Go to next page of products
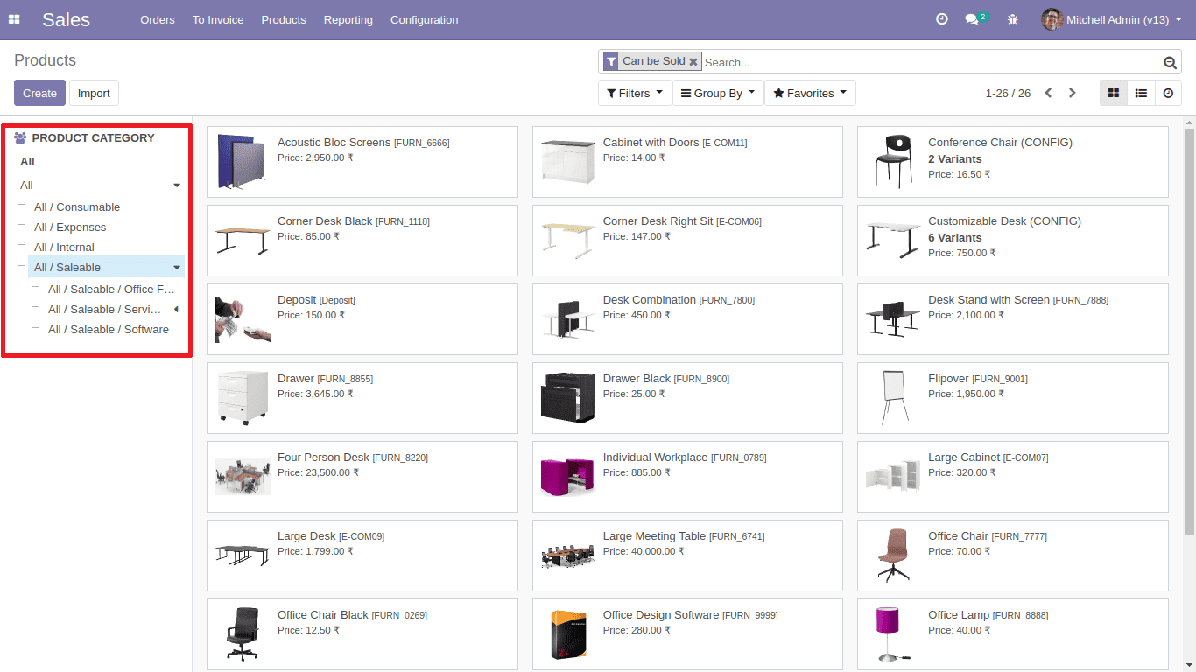 [x=1073, y=93]
